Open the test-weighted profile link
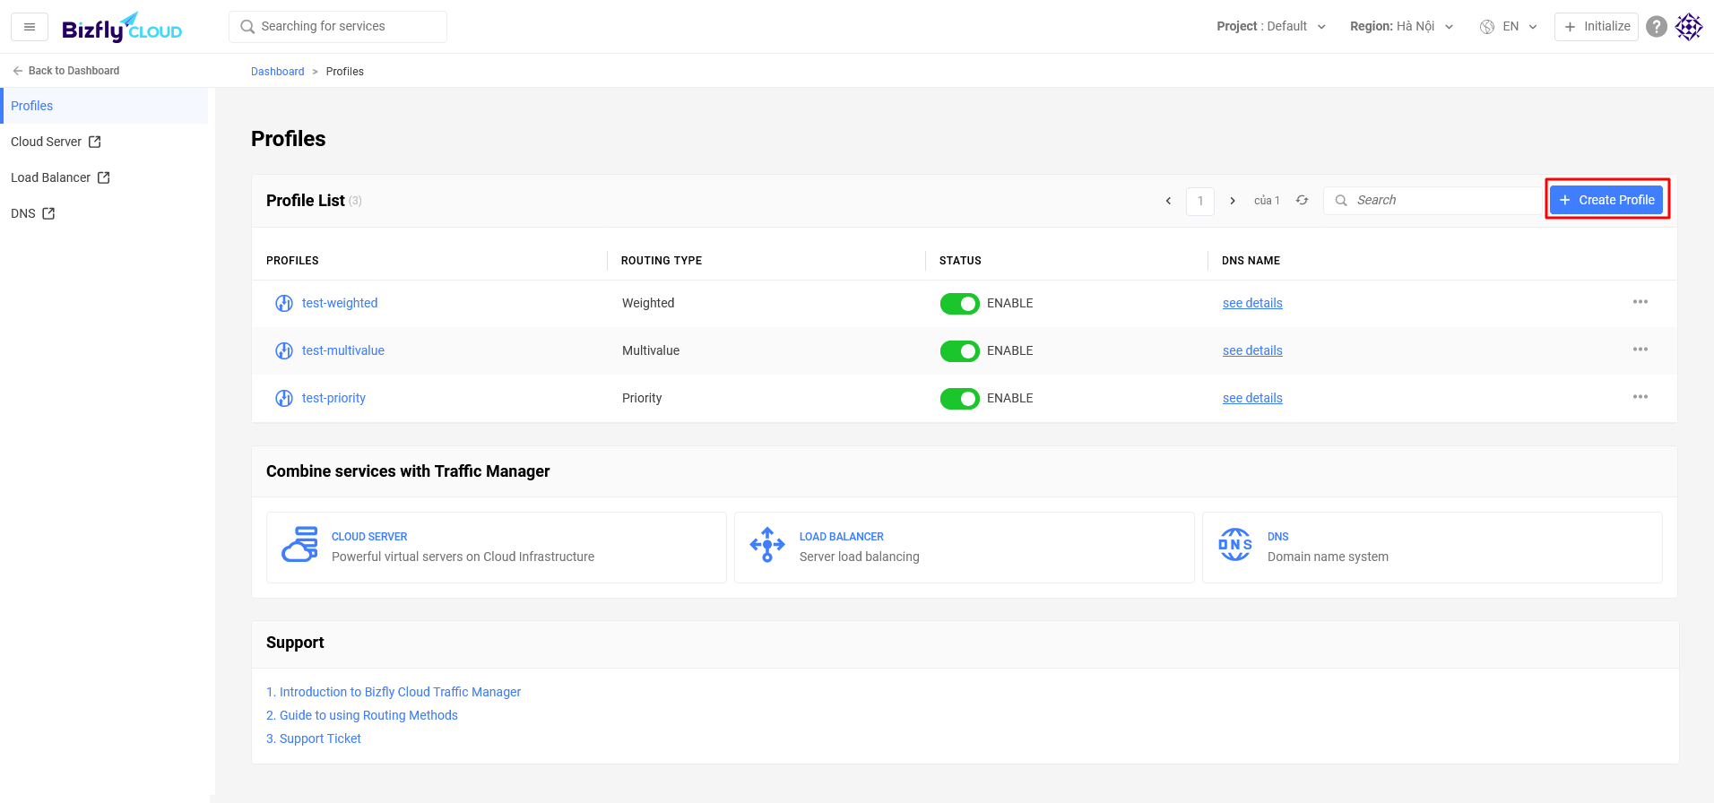Viewport: 1714px width, 803px height. pyautogui.click(x=340, y=303)
